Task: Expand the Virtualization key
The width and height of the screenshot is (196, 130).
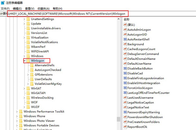Action: pos(24,38)
